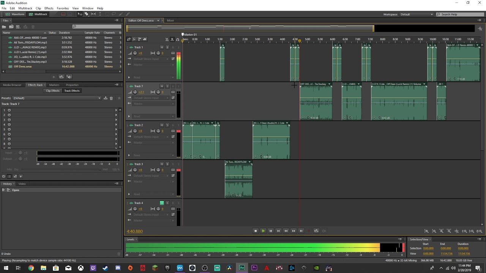
Task: Click the green Play button in the transport
Action: click(263, 231)
